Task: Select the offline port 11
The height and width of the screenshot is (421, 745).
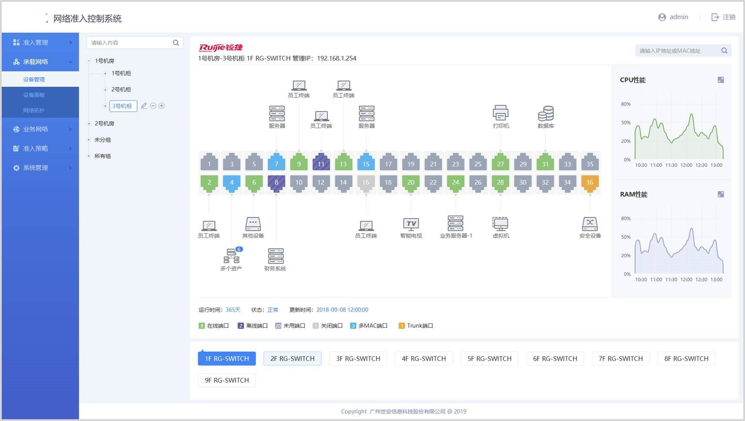Action: (x=321, y=164)
